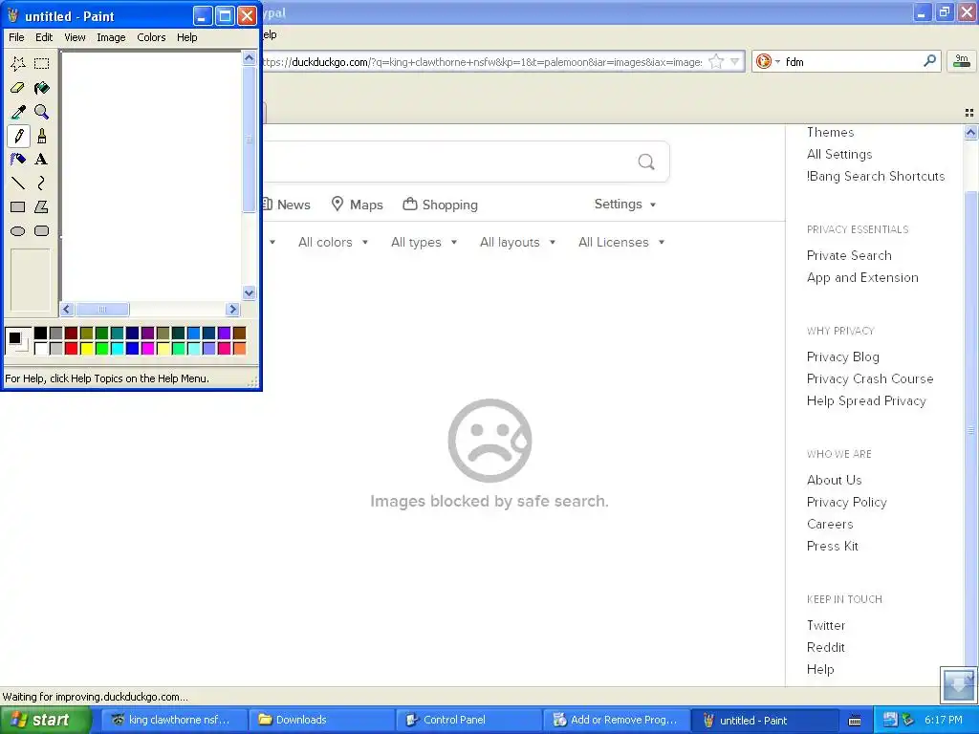Click the Paint horizontal scroll-right arrow
Image resolution: width=979 pixels, height=734 pixels.
[233, 309]
